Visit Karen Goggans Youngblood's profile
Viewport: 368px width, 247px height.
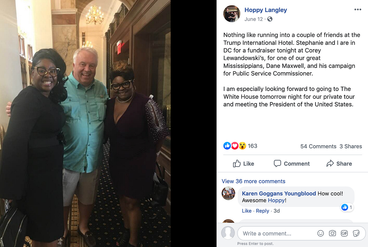279,193
